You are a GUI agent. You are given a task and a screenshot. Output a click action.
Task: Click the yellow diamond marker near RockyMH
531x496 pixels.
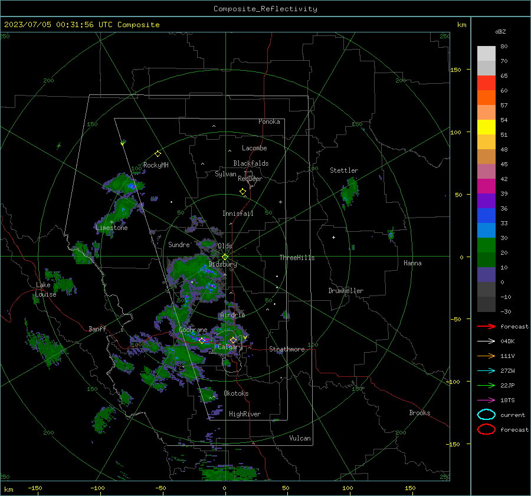158,154
